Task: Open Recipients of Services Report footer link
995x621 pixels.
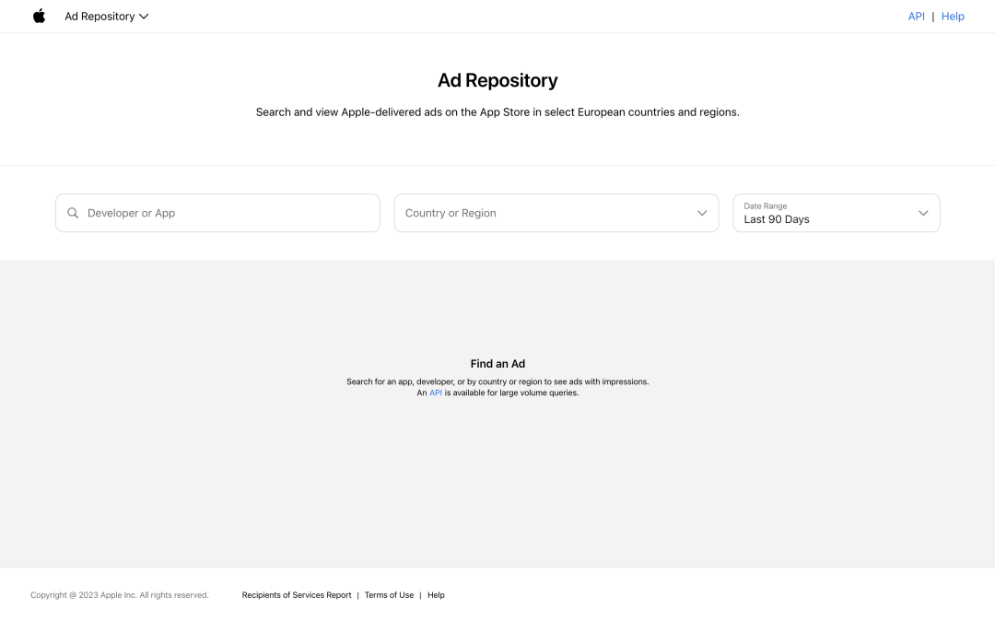Action: tap(297, 595)
